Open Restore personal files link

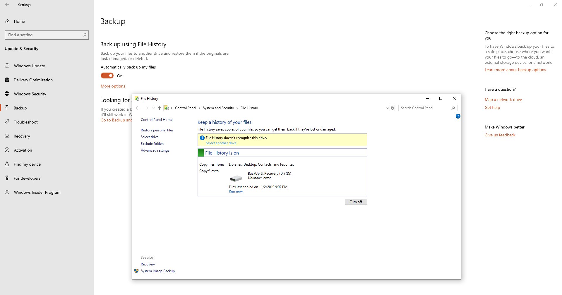coord(157,130)
